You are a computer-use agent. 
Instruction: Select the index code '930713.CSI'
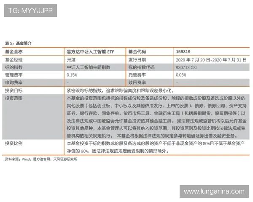(x=186, y=67)
